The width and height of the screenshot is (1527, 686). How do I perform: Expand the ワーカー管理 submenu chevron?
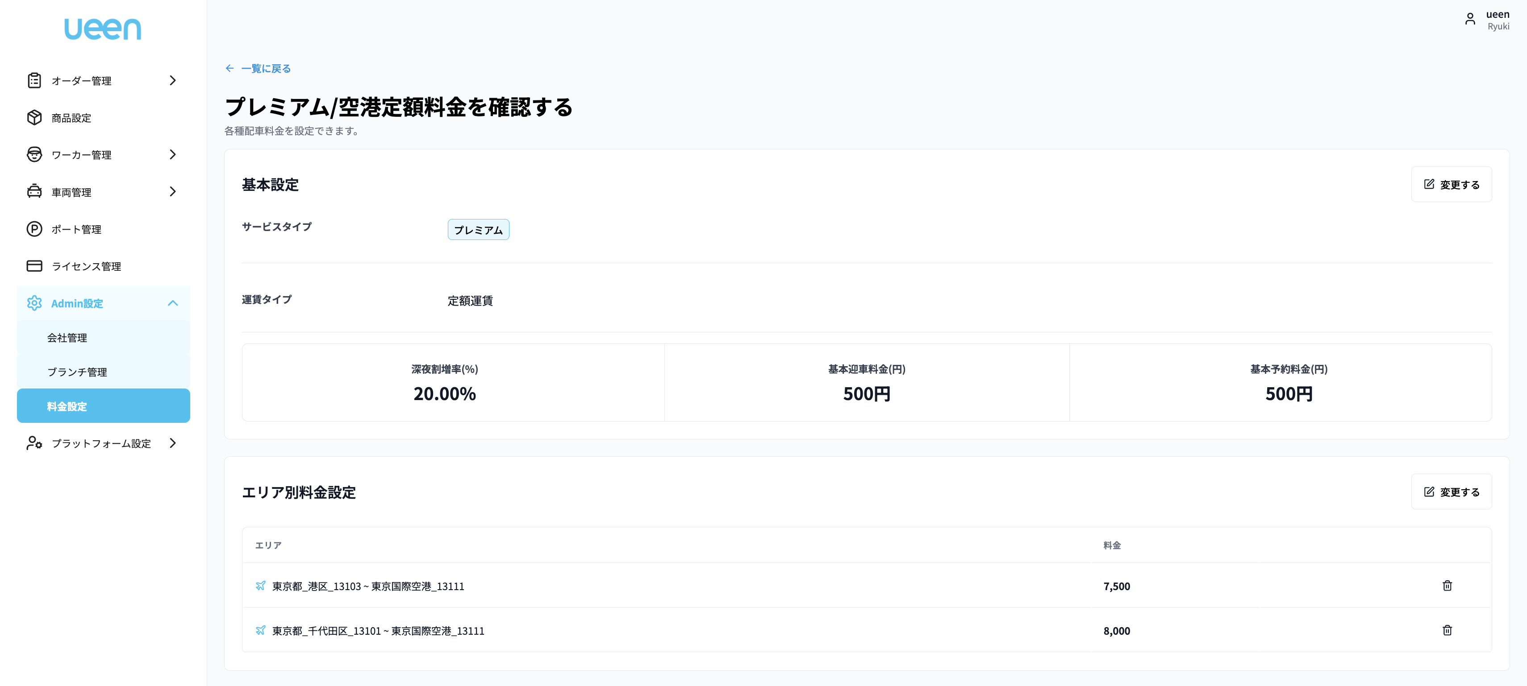pos(172,154)
